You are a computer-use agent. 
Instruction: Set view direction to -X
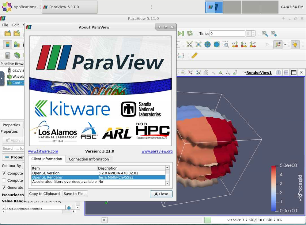point(244,45)
